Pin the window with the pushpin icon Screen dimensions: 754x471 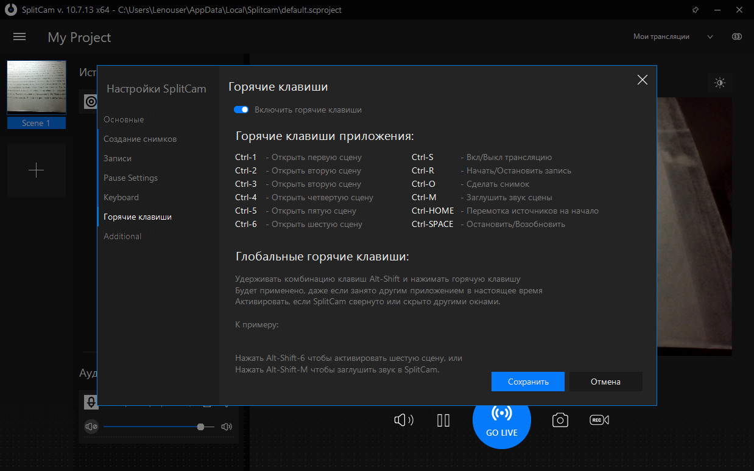[x=696, y=10]
